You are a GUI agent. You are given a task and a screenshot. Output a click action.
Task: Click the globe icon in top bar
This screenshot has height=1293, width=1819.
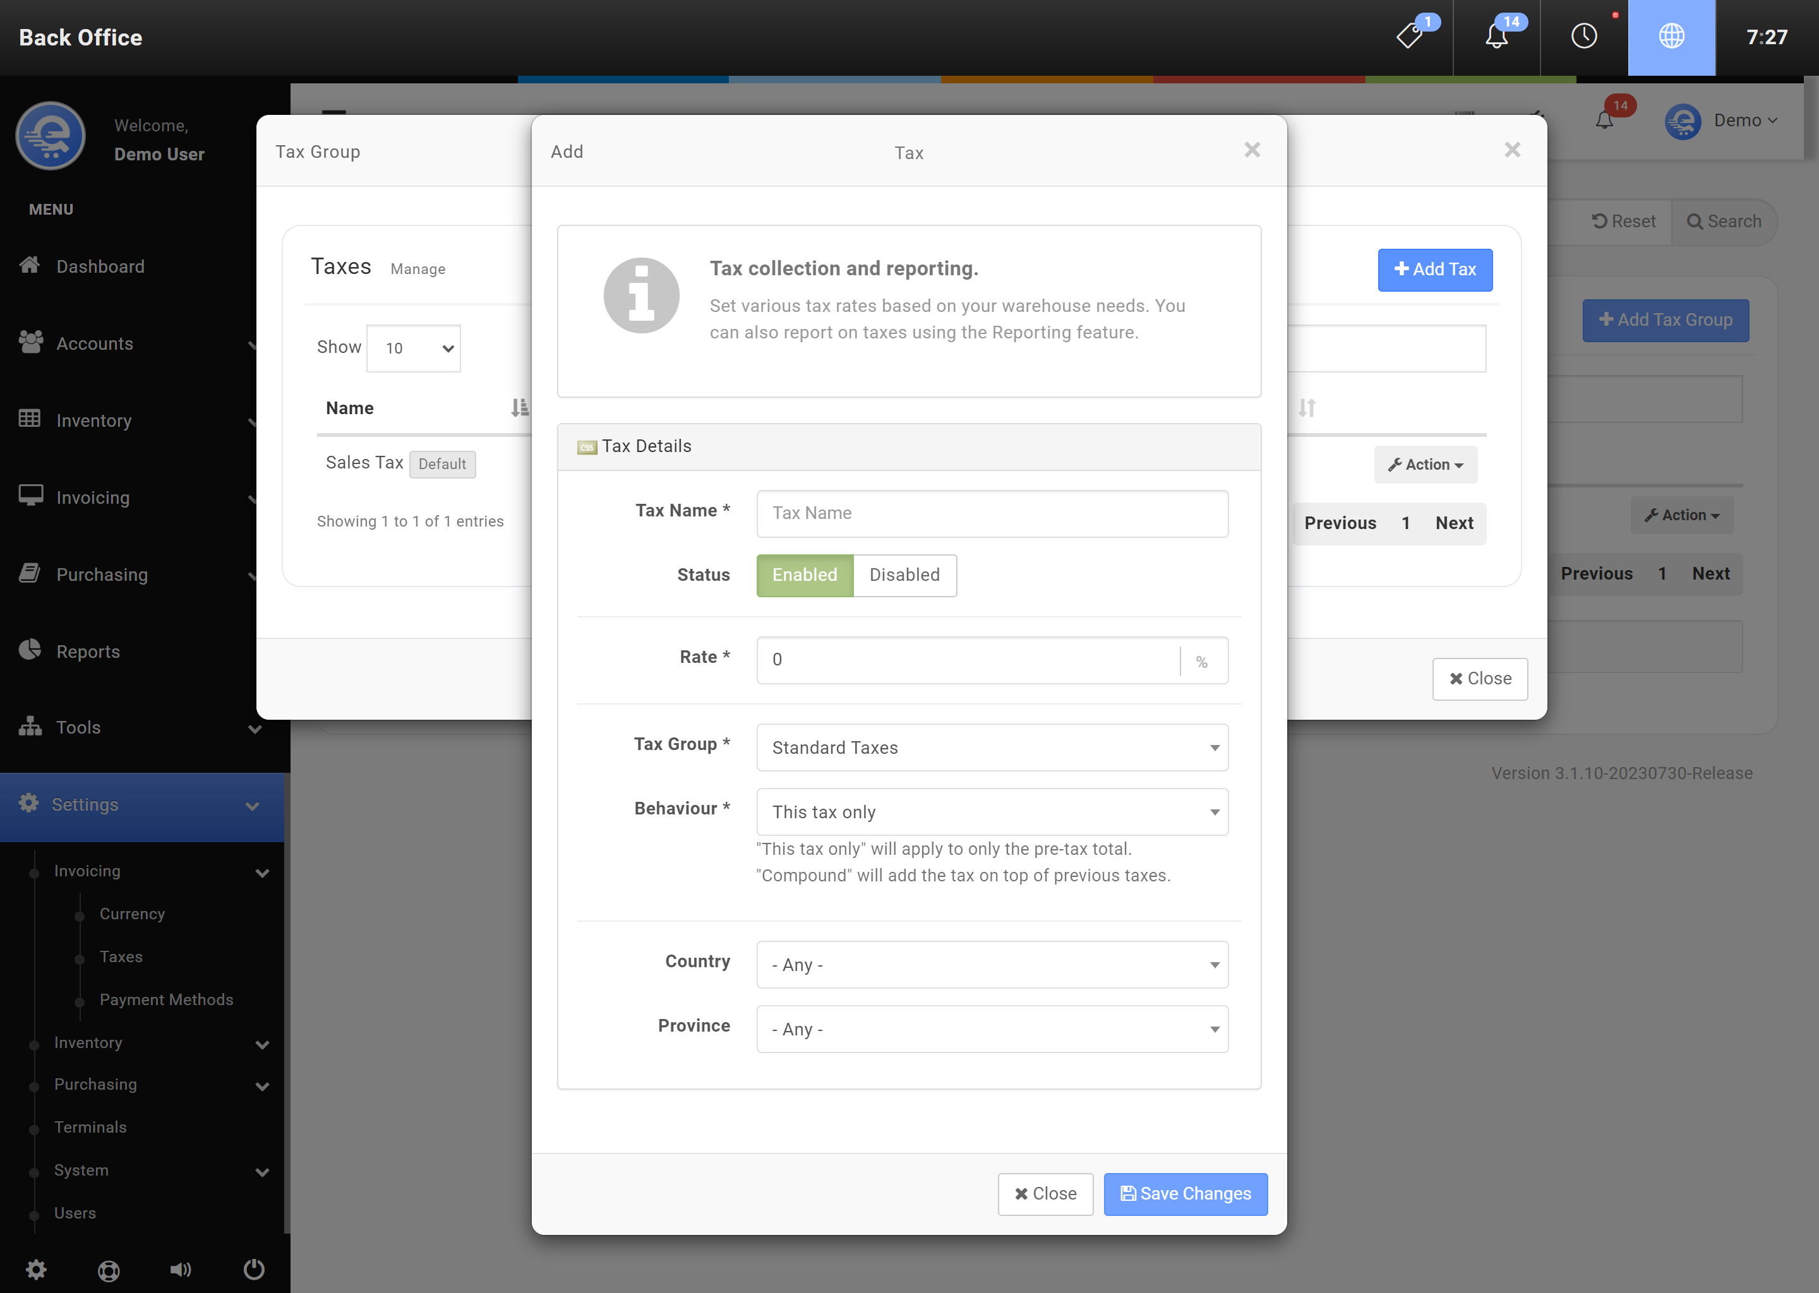point(1671,37)
